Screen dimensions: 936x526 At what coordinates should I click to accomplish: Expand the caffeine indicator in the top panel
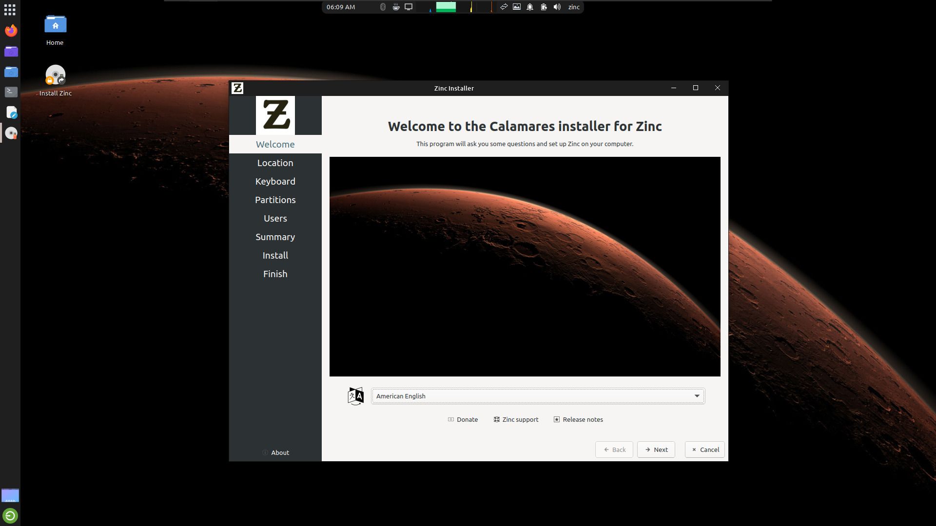395,7
